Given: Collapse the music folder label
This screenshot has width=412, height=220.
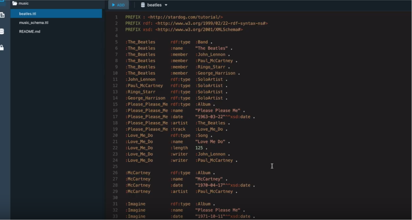Looking at the screenshot, I should 24,3.
